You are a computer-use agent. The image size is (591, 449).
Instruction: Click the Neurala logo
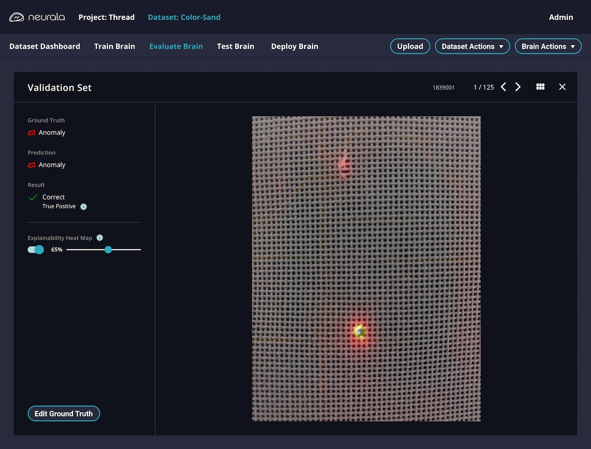coord(37,17)
